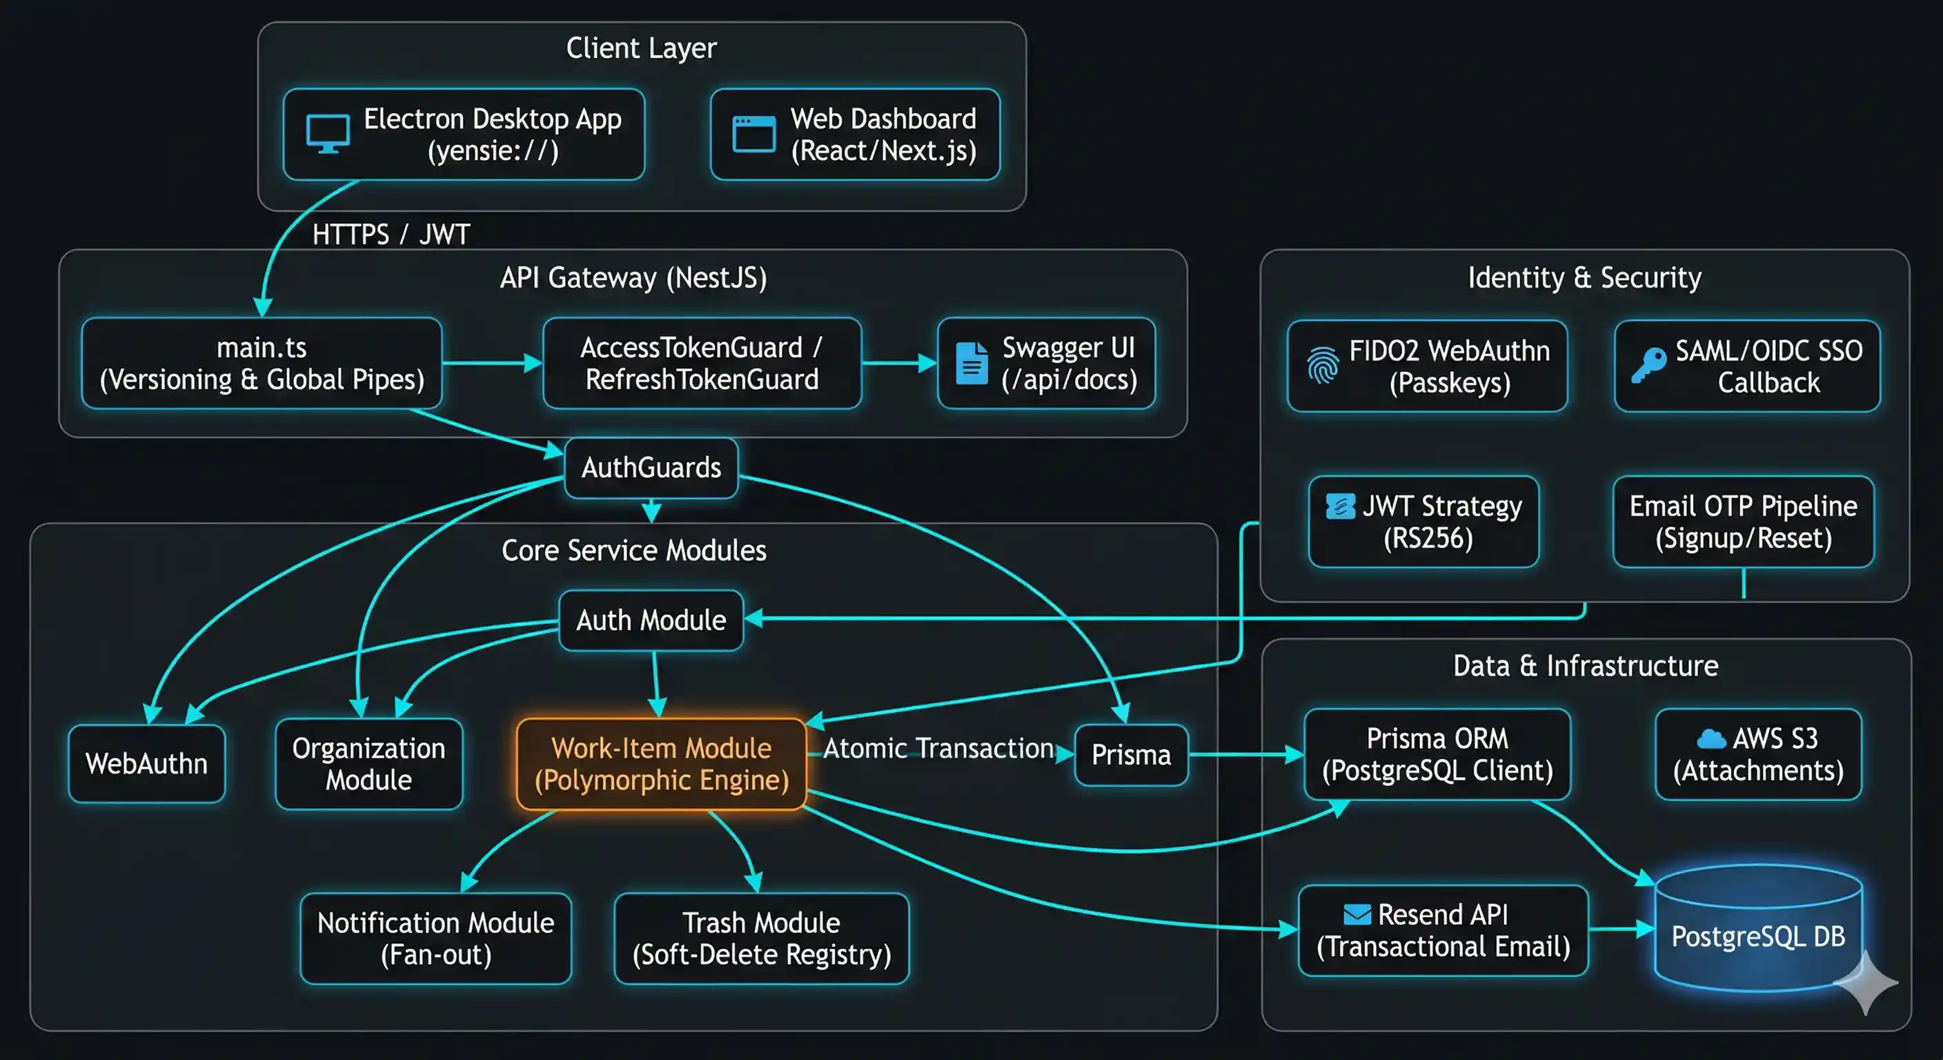Click the document icon beside Swagger UI
Viewport: 1943px width, 1060px height.
(x=971, y=363)
